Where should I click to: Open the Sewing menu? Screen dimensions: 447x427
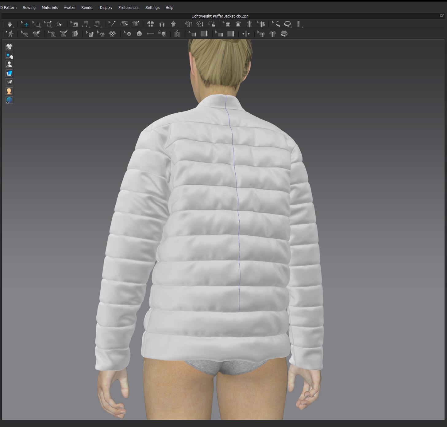pos(29,7)
